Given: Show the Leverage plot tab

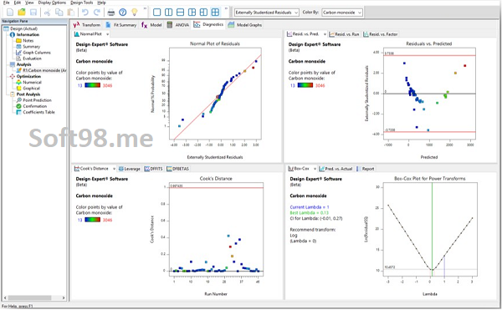Looking at the screenshot, I should (x=130, y=169).
